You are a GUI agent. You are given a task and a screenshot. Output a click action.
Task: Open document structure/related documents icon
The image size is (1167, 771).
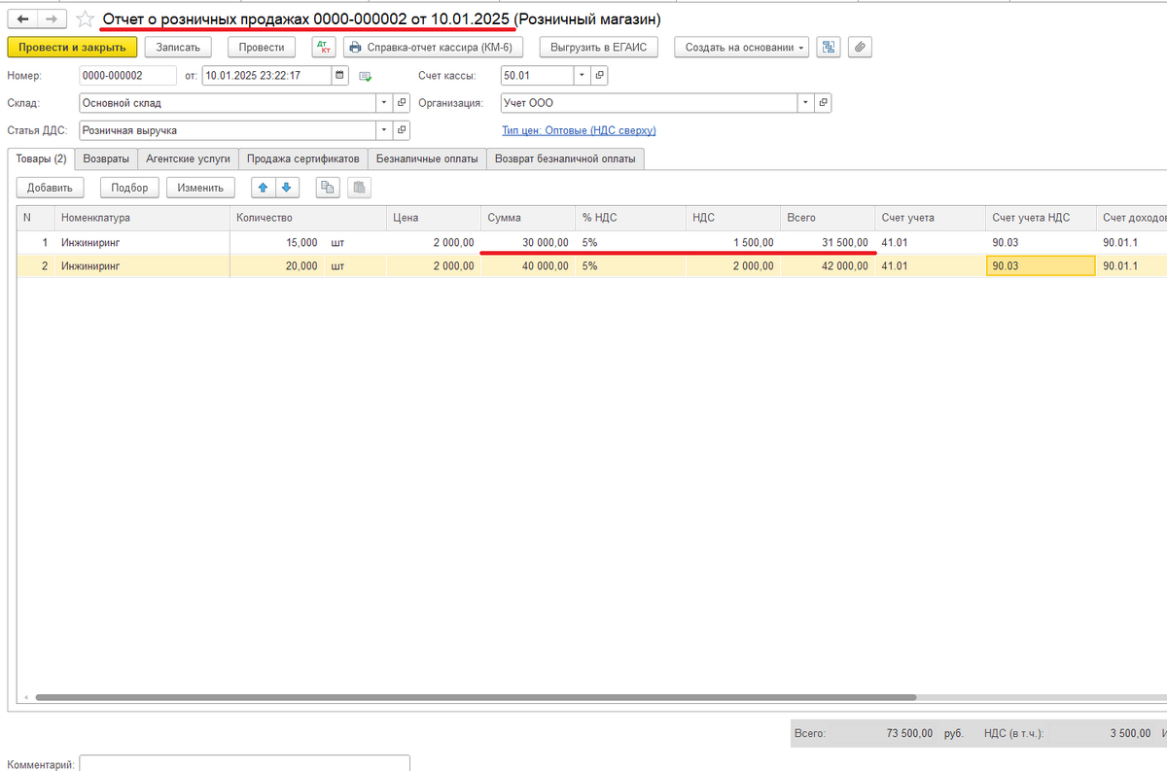[x=828, y=48]
